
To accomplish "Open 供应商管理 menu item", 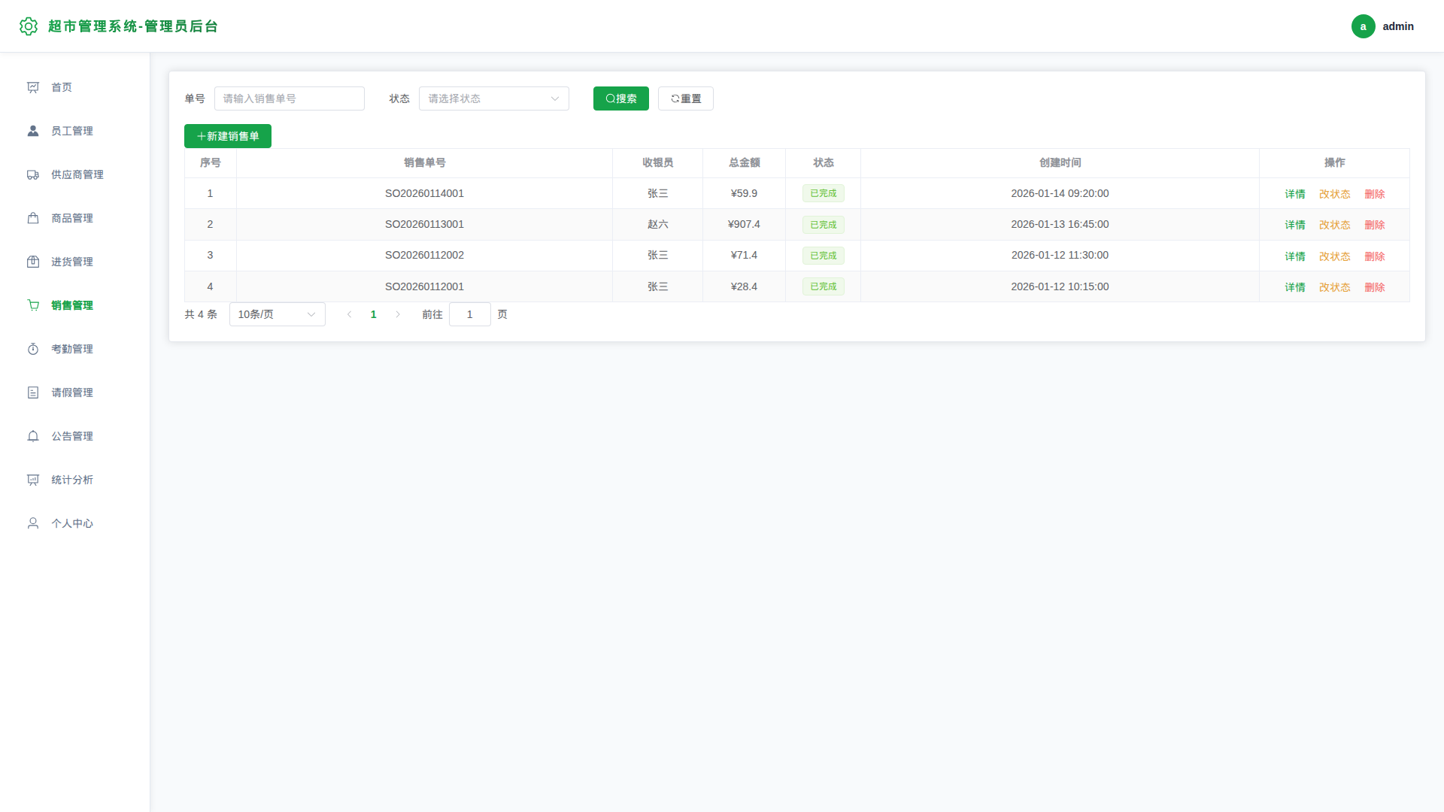I will tap(75, 174).
